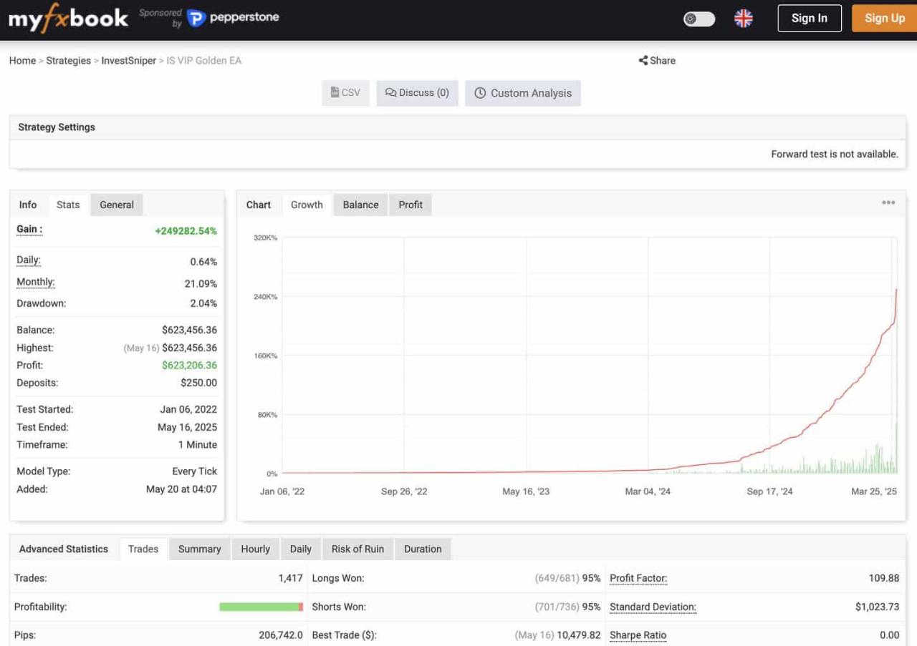
Task: Switch to the General tab
Action: [x=117, y=205]
